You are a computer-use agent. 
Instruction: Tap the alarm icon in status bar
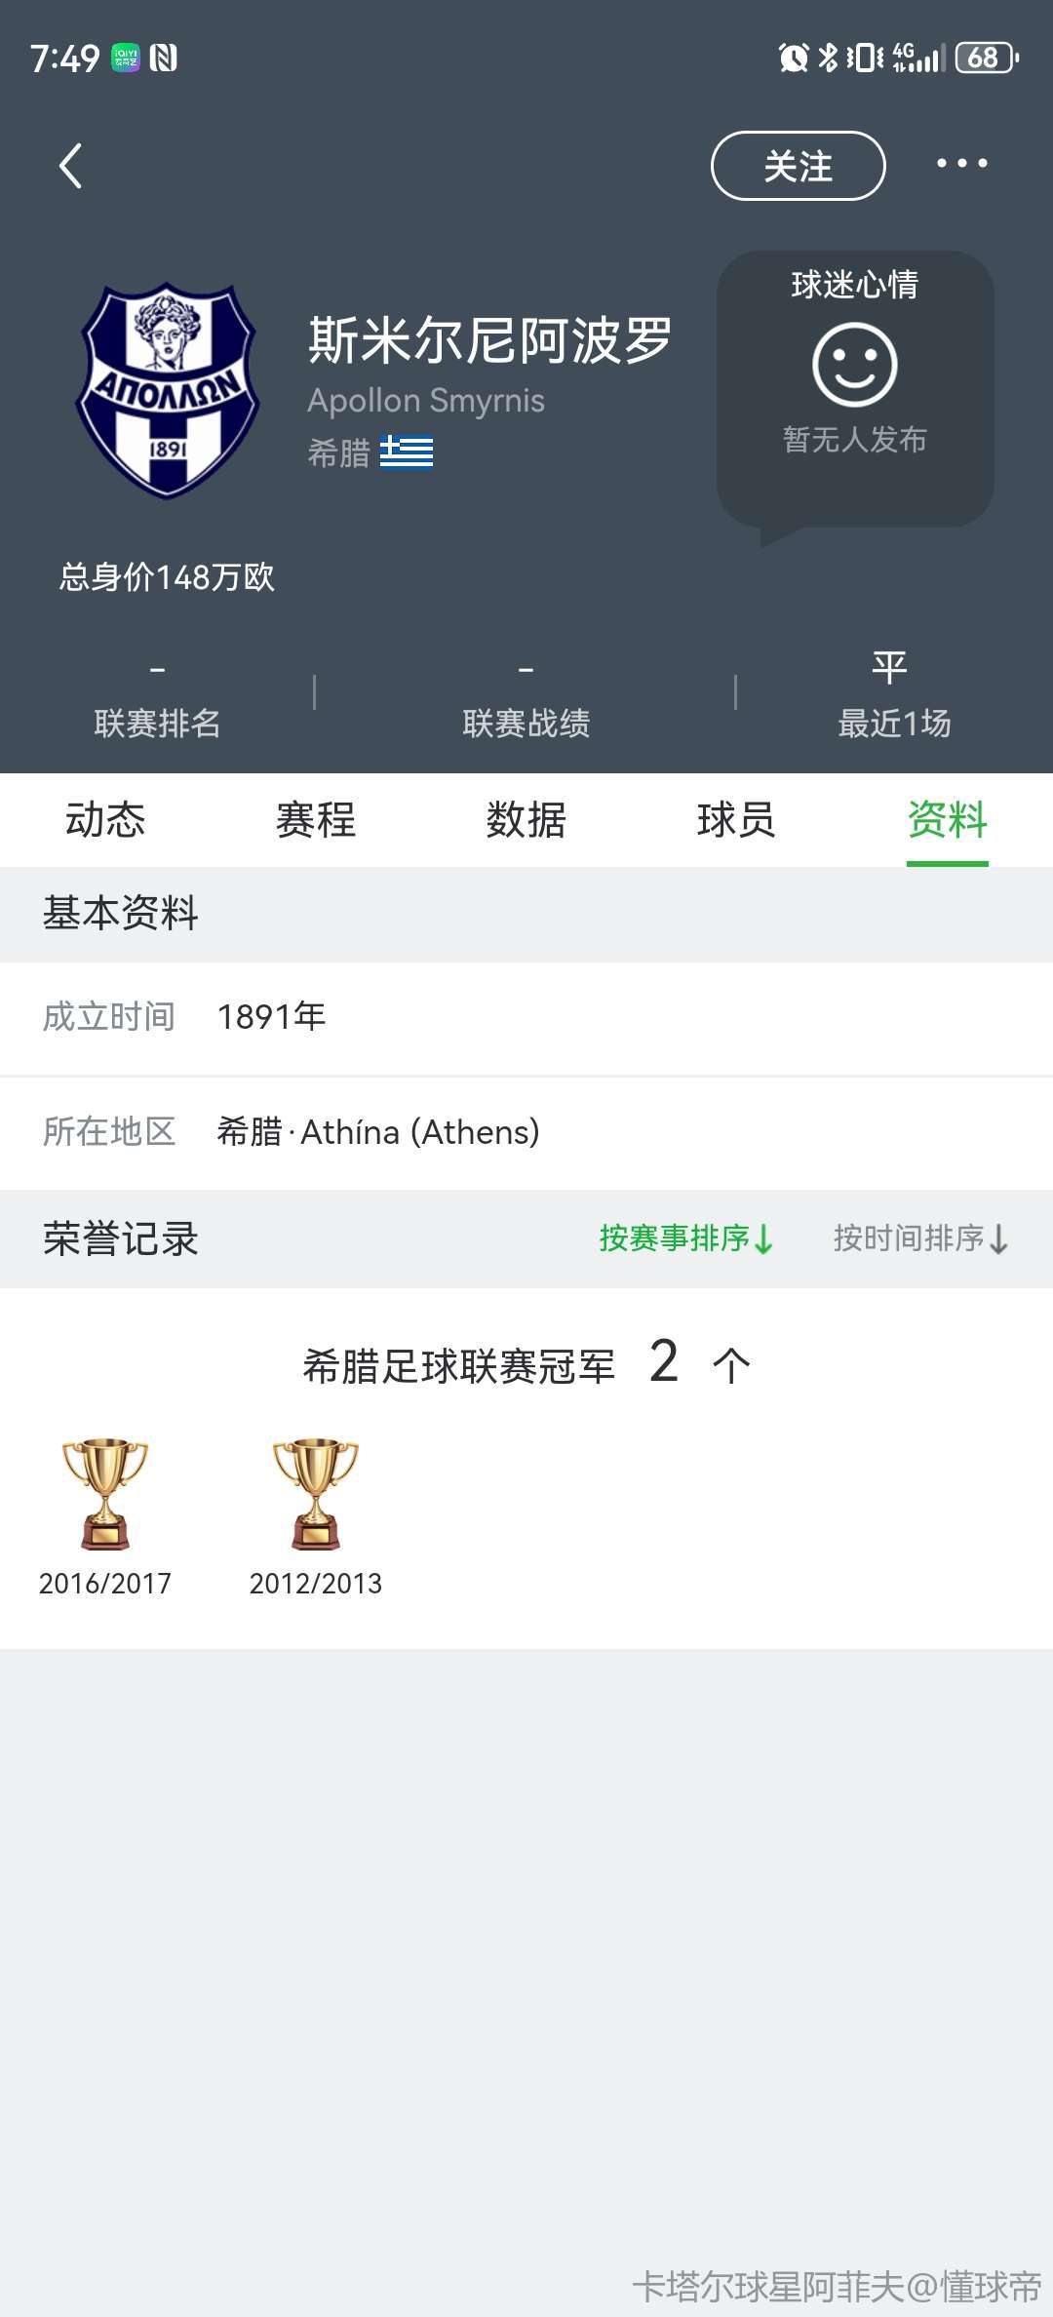point(794,58)
